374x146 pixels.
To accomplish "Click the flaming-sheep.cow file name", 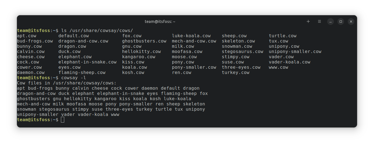I will pos(82,73).
